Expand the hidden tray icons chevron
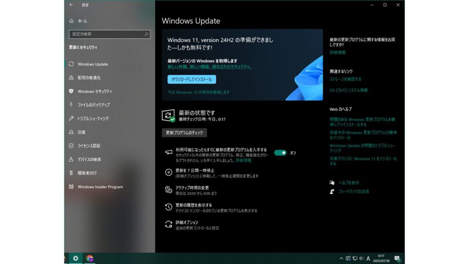The image size is (469, 264). 341,258
